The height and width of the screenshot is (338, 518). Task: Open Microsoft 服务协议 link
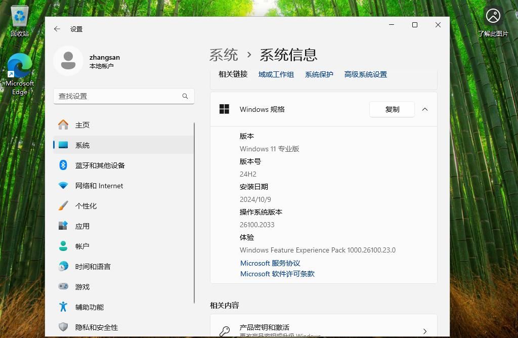270,263
